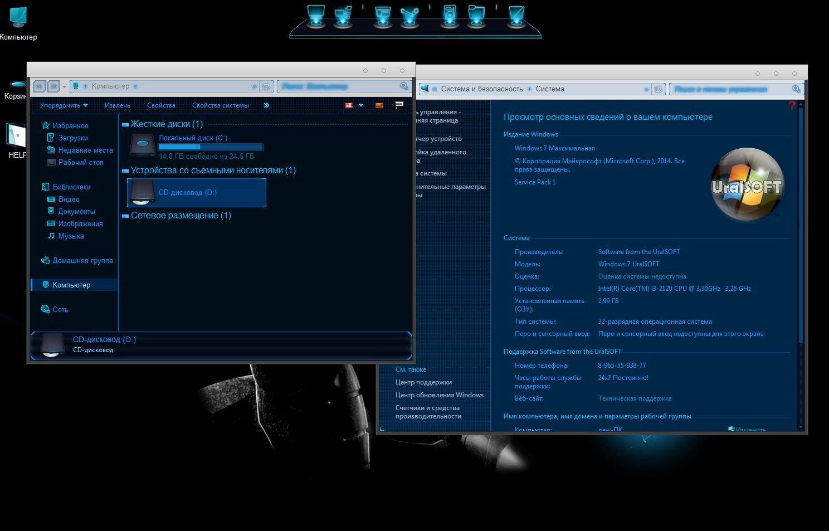Collapse the Жесткие диски group

[x=125, y=125]
